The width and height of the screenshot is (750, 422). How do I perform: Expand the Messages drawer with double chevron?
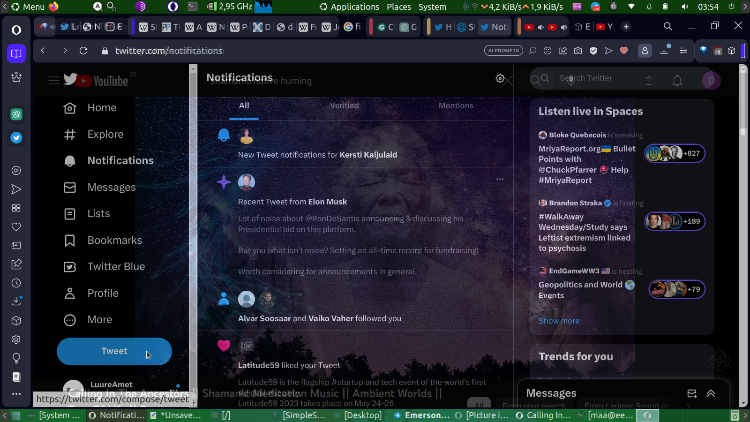click(x=711, y=393)
